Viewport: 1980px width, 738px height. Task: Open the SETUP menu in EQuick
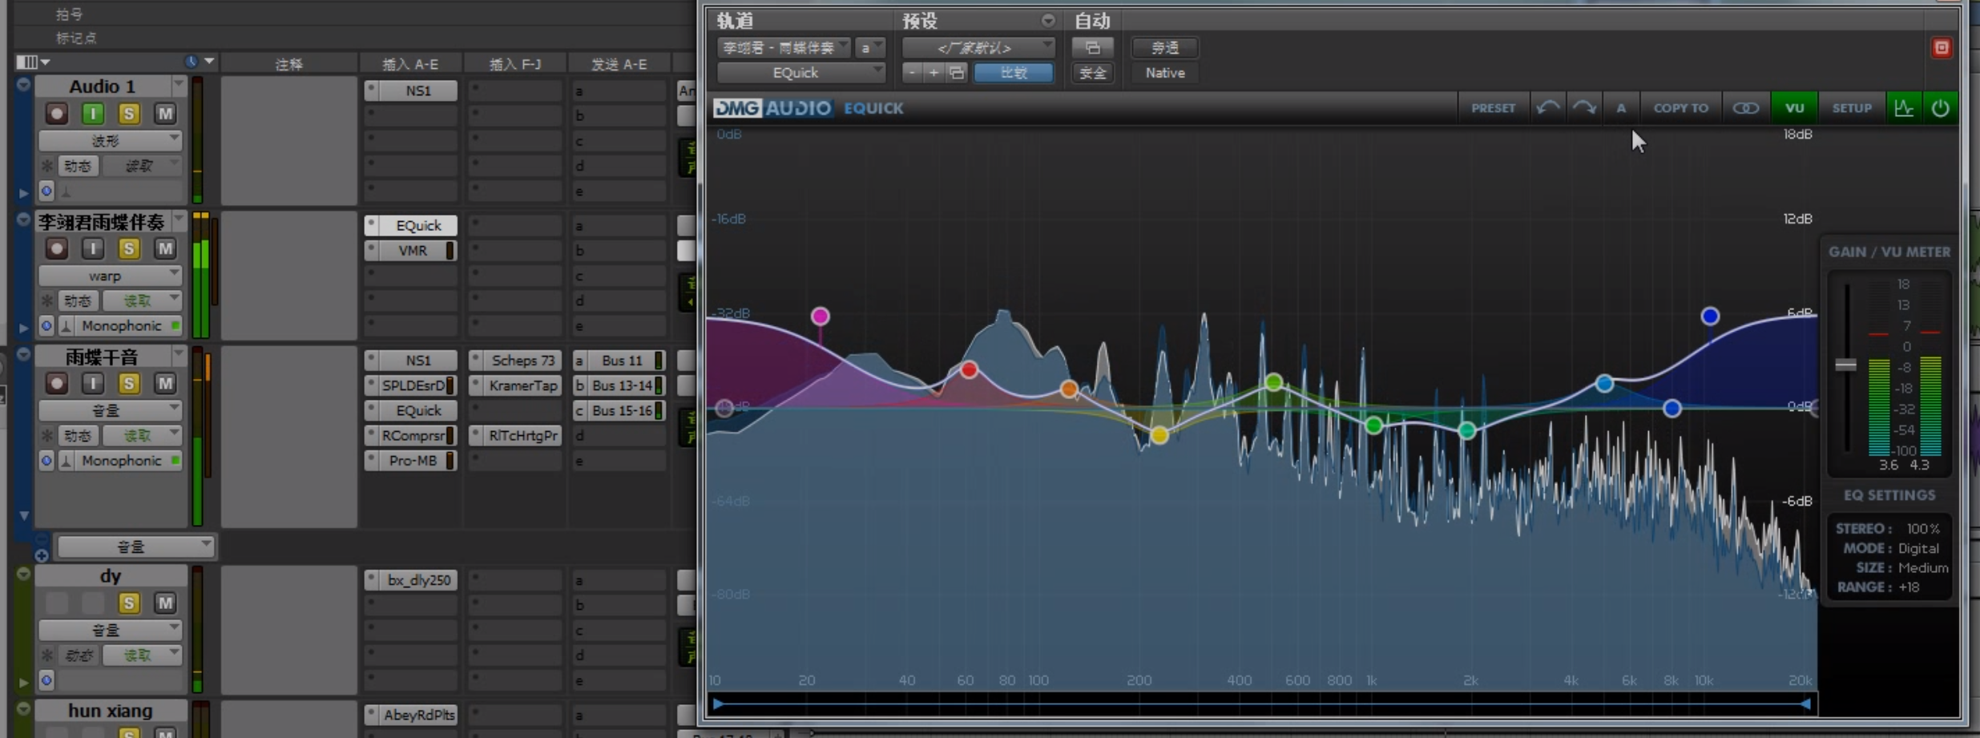point(1851,108)
